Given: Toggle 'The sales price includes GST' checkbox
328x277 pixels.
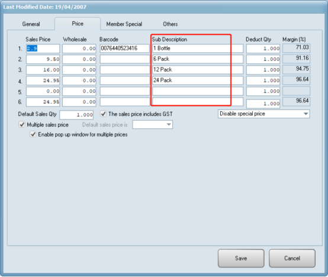Looking at the screenshot, I should (x=104, y=114).
